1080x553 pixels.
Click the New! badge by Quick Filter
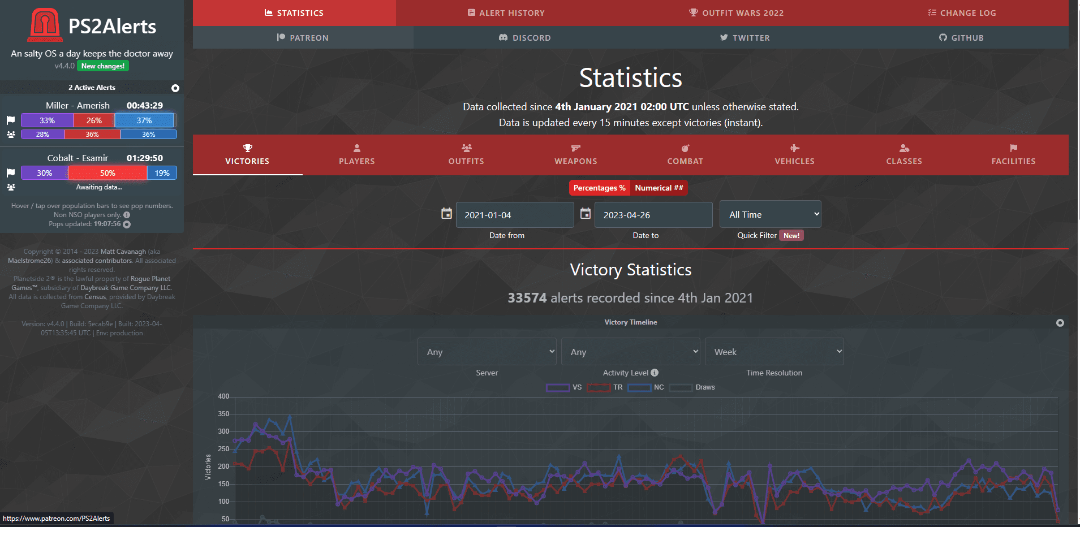pyautogui.click(x=791, y=236)
